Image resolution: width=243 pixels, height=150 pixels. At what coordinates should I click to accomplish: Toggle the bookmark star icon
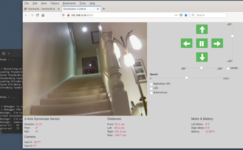point(186,15)
